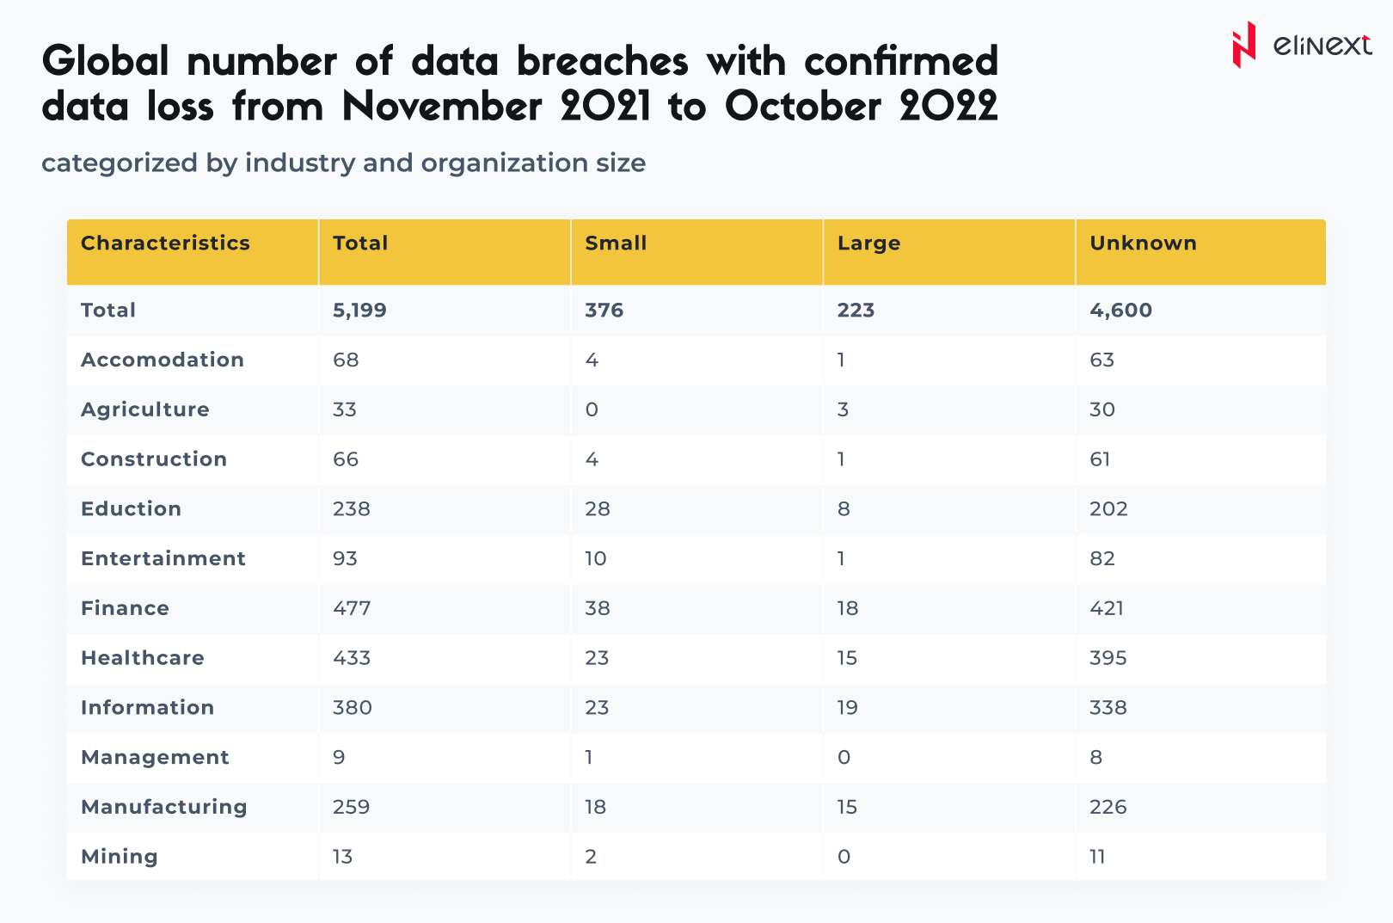Click the Large column header
The image size is (1393, 923).
click(868, 243)
